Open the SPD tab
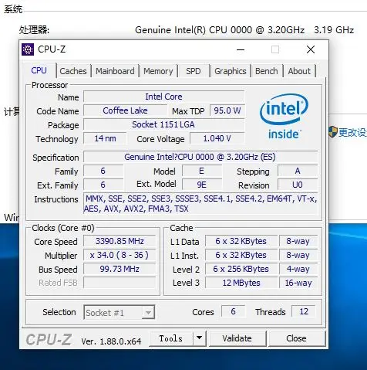 [194, 71]
